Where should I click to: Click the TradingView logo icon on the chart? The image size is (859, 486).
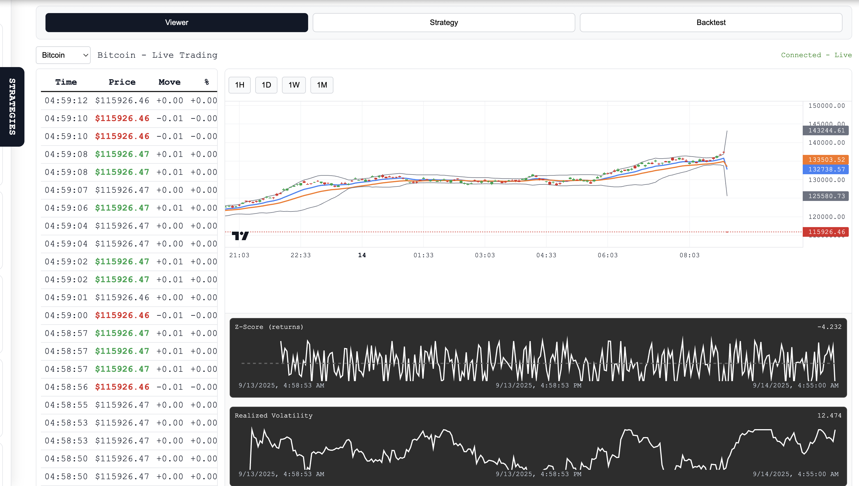240,236
